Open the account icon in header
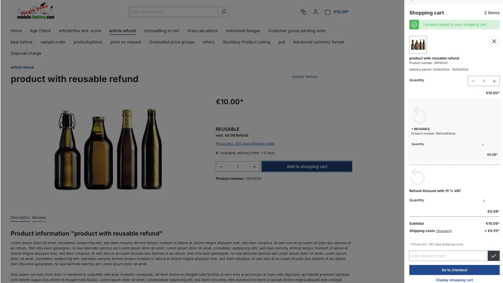This screenshot has width=503, height=283. point(315,12)
